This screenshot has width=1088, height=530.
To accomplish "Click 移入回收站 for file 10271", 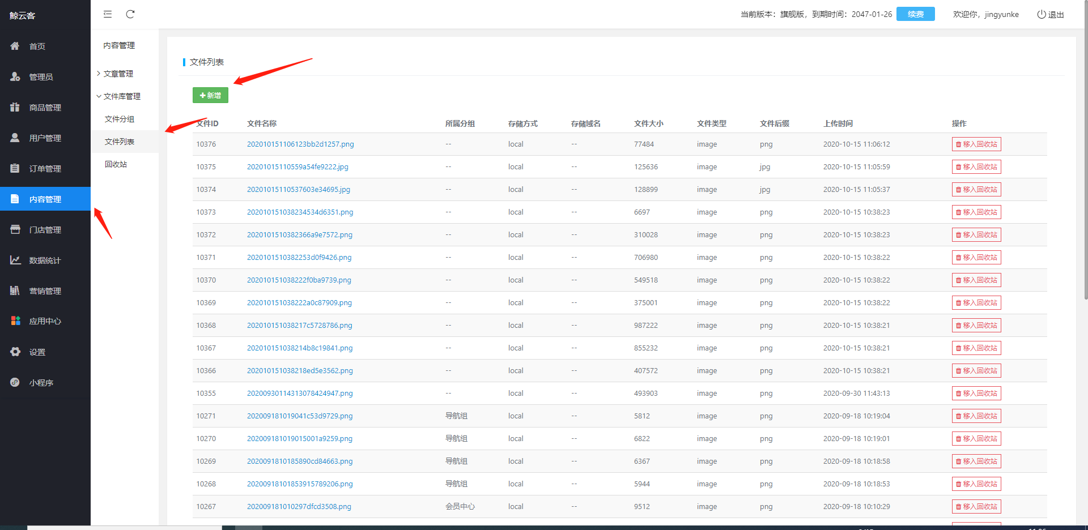I will (x=976, y=416).
